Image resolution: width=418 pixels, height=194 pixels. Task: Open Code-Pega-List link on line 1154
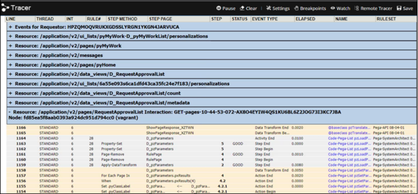349,191
